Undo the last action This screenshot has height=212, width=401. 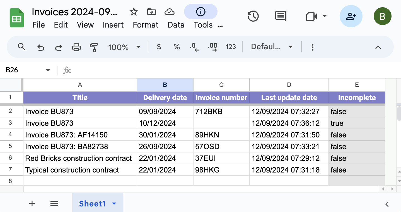[x=41, y=47]
